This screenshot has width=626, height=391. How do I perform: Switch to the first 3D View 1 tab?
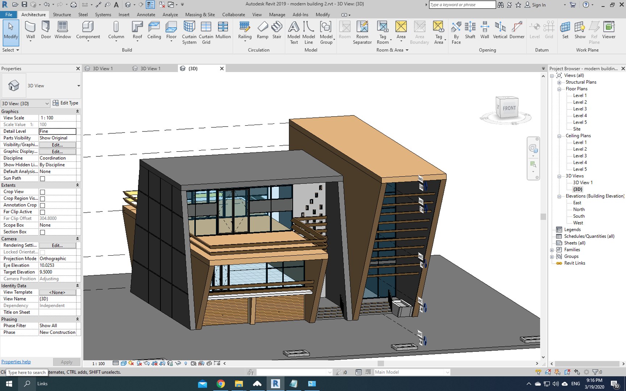pyautogui.click(x=103, y=68)
